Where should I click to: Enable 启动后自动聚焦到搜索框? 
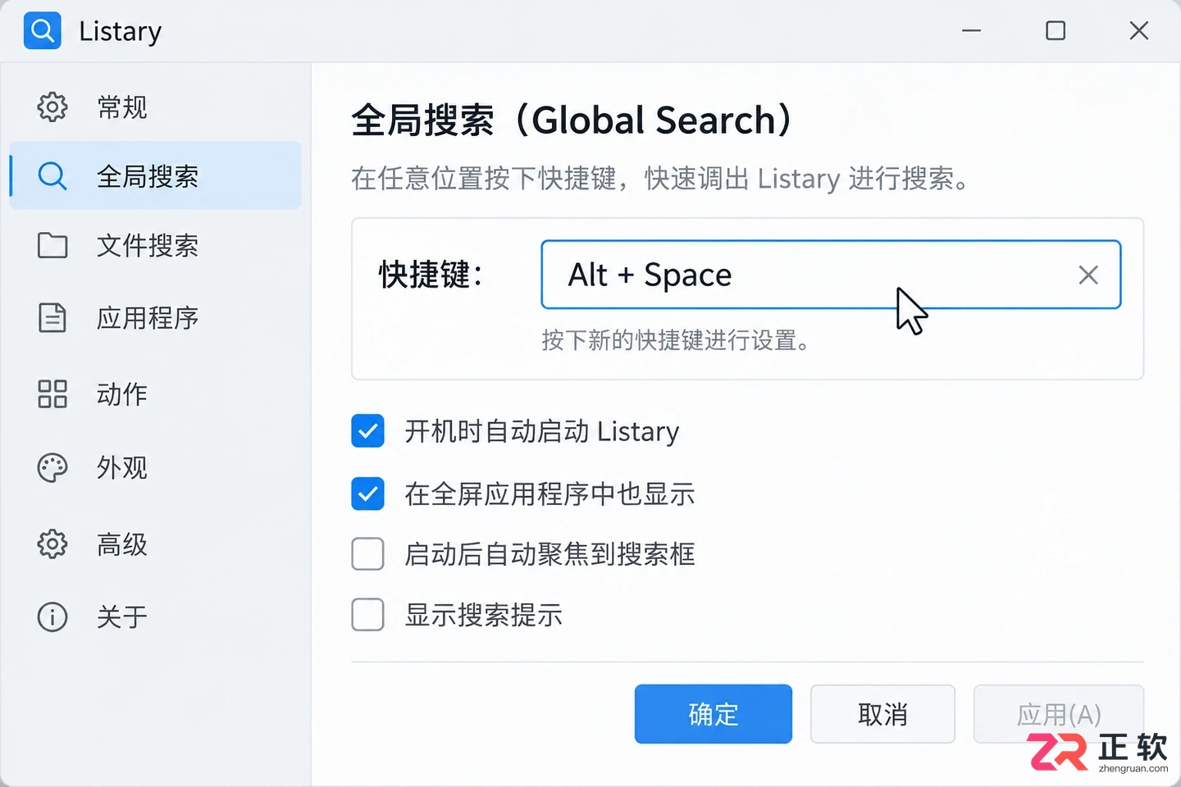[367, 554]
